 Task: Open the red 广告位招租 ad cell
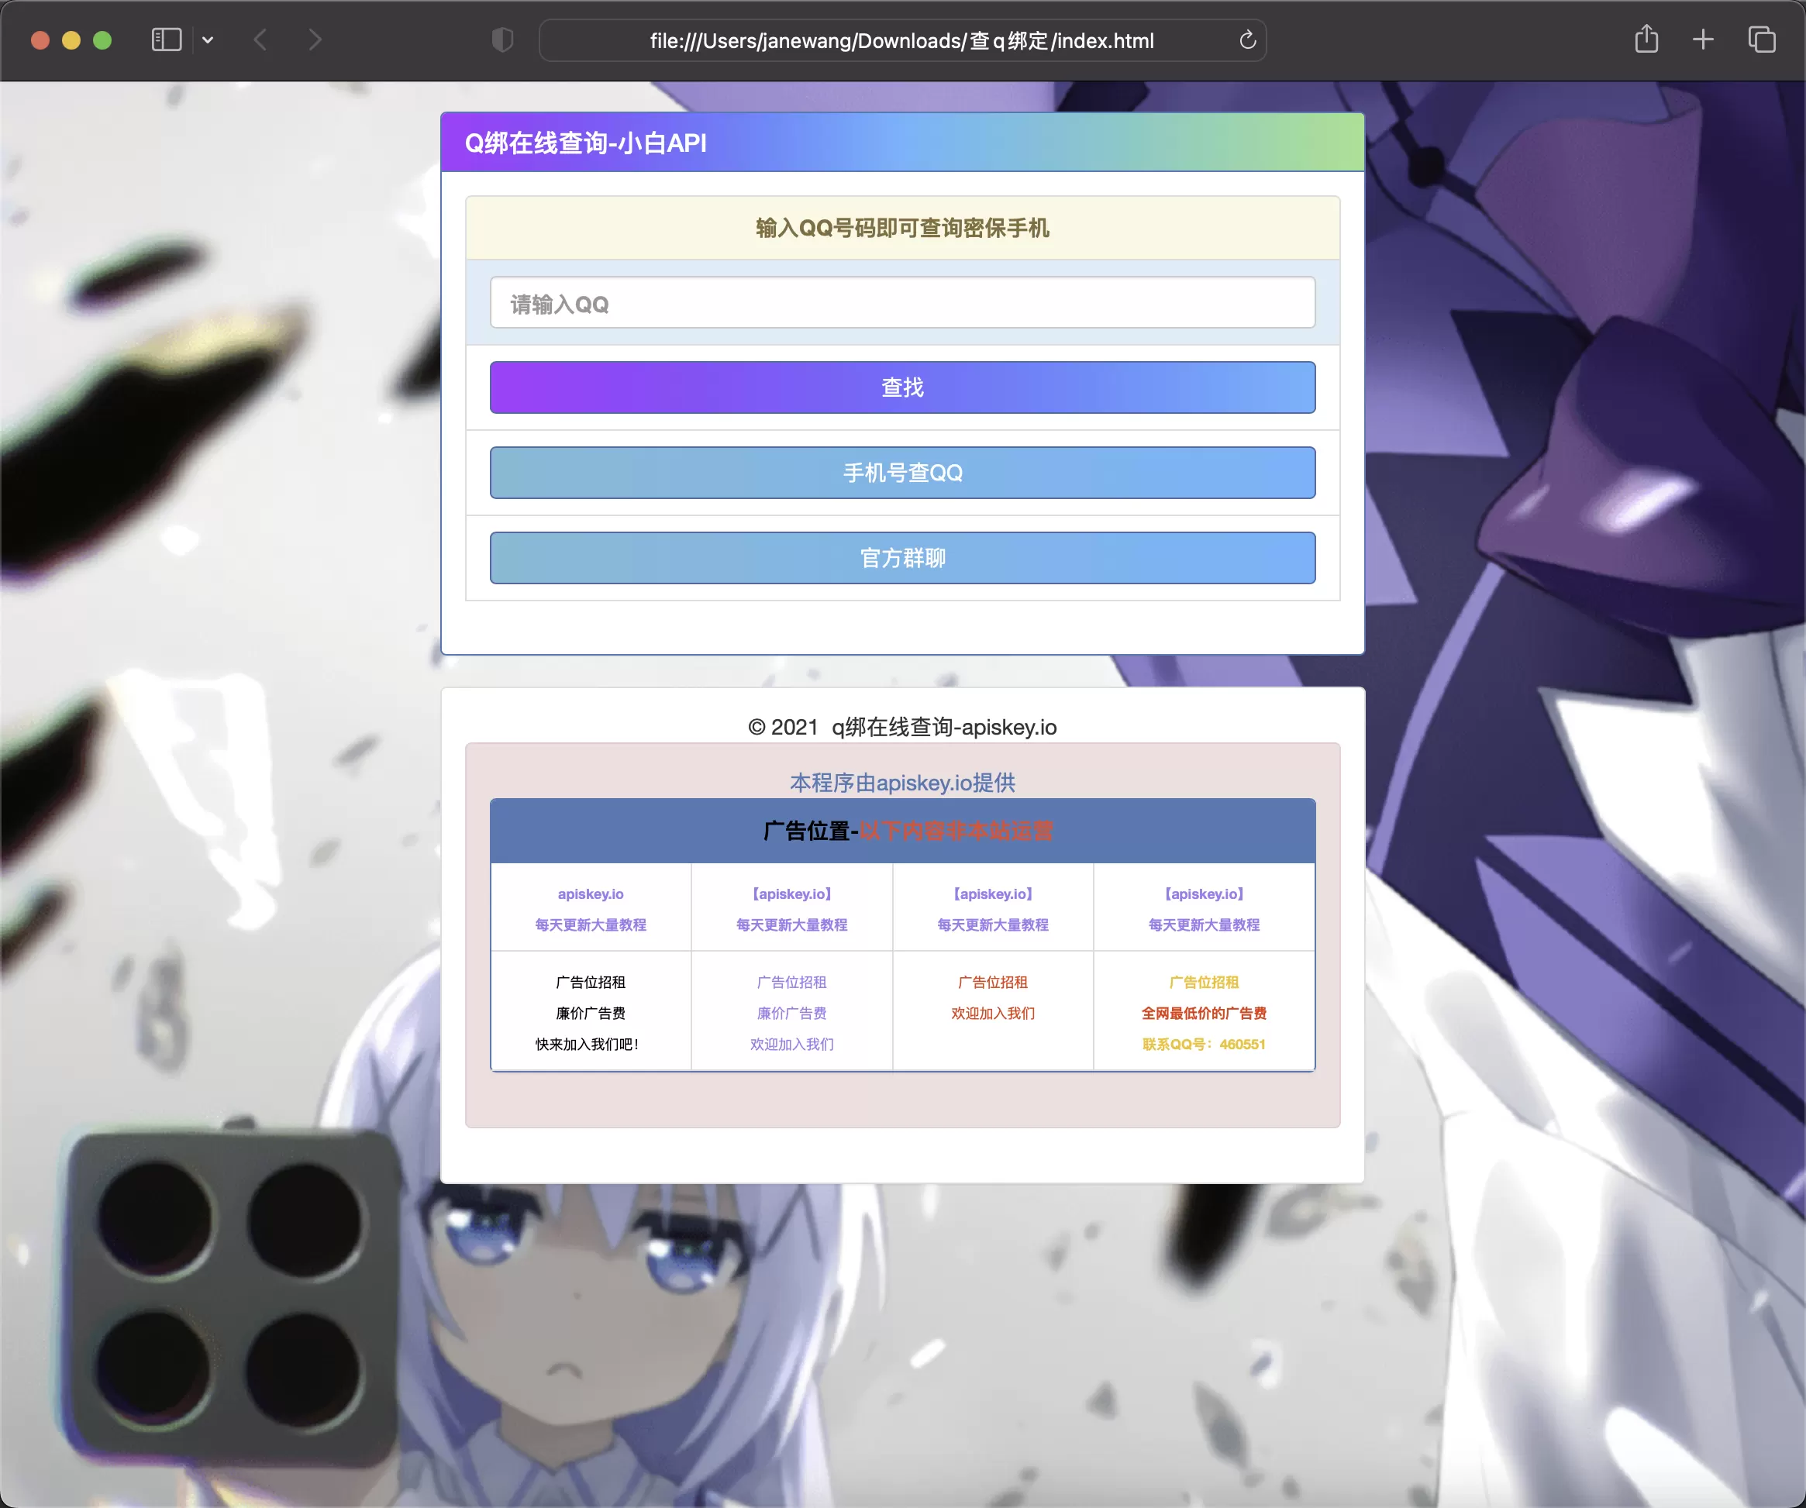[992, 982]
